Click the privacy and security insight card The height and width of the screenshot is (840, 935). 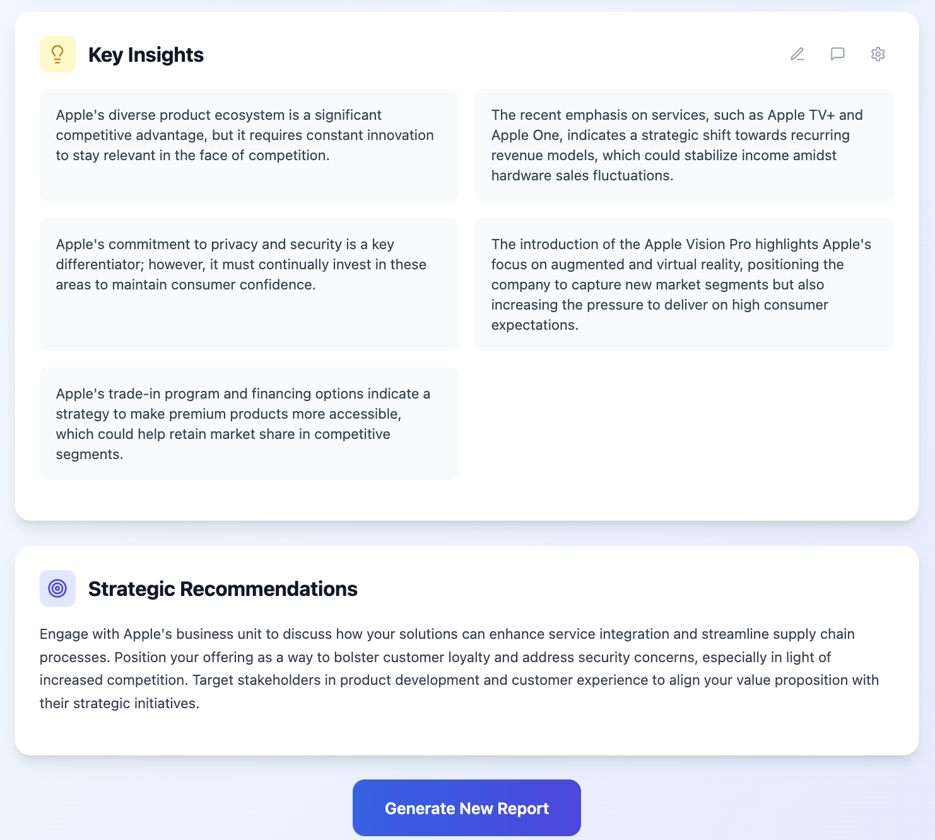tap(249, 285)
